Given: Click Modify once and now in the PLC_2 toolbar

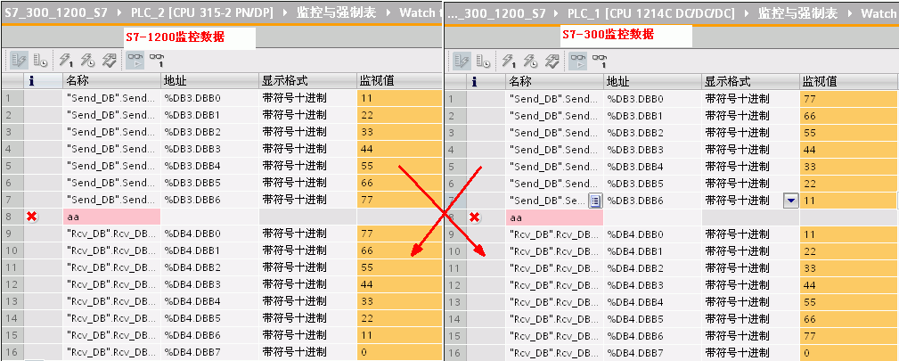Looking at the screenshot, I should click(66, 61).
